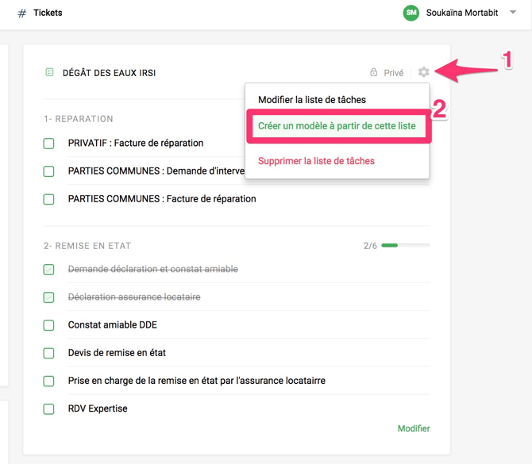The height and width of the screenshot is (464, 532).
Task: Uncheck Demande déclaration et constat amiable
Action: coord(49,270)
